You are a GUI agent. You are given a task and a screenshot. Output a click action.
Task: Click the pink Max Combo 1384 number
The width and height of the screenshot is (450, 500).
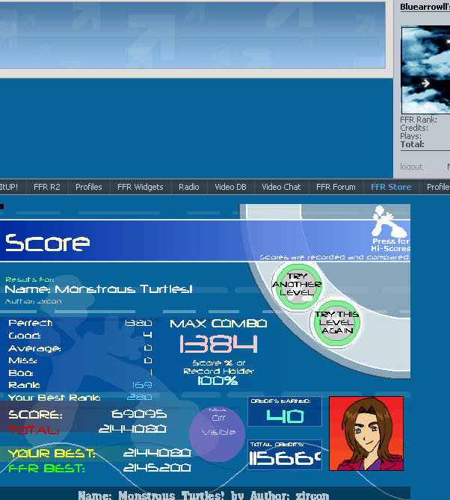pos(218,344)
